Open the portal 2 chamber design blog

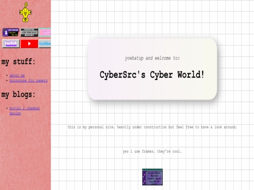pos(24,111)
